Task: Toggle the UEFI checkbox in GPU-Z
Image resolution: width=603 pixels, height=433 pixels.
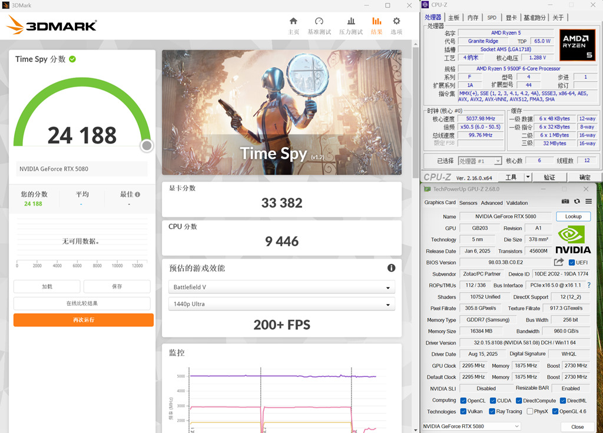Action: tap(572, 263)
